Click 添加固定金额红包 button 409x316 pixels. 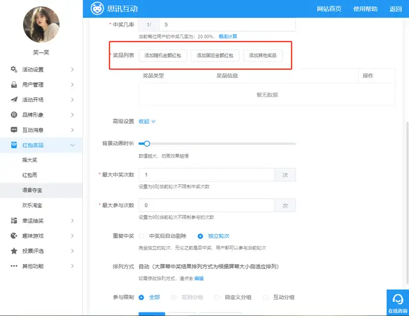pos(215,56)
